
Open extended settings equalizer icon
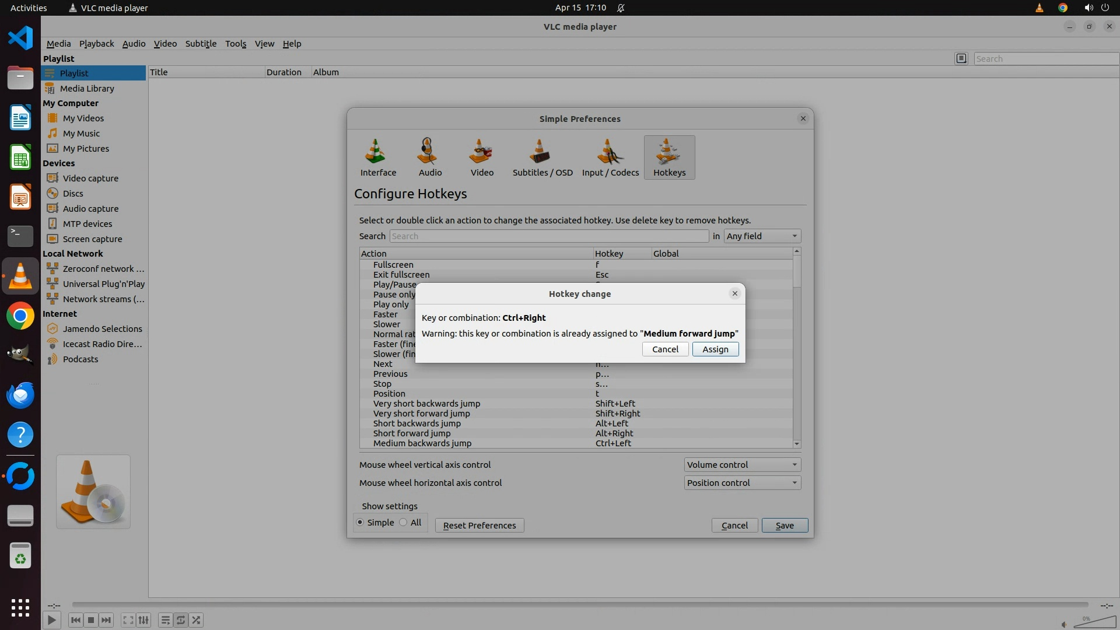143,620
